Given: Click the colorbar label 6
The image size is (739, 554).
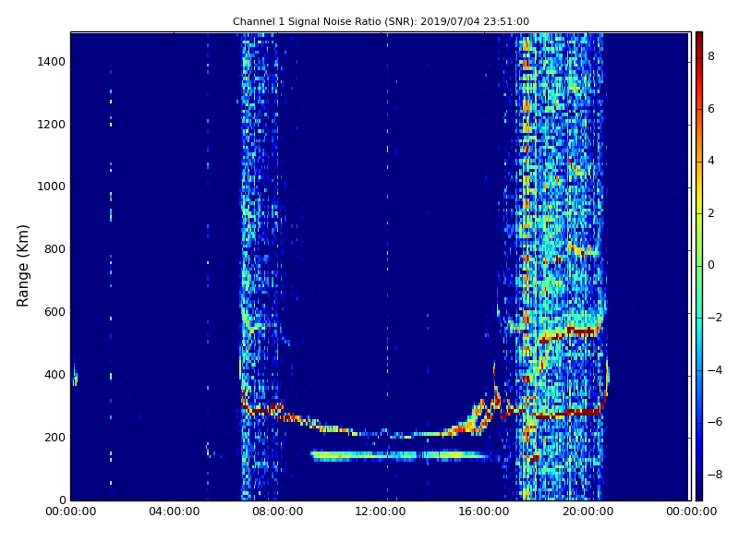Looking at the screenshot, I should click(711, 109).
